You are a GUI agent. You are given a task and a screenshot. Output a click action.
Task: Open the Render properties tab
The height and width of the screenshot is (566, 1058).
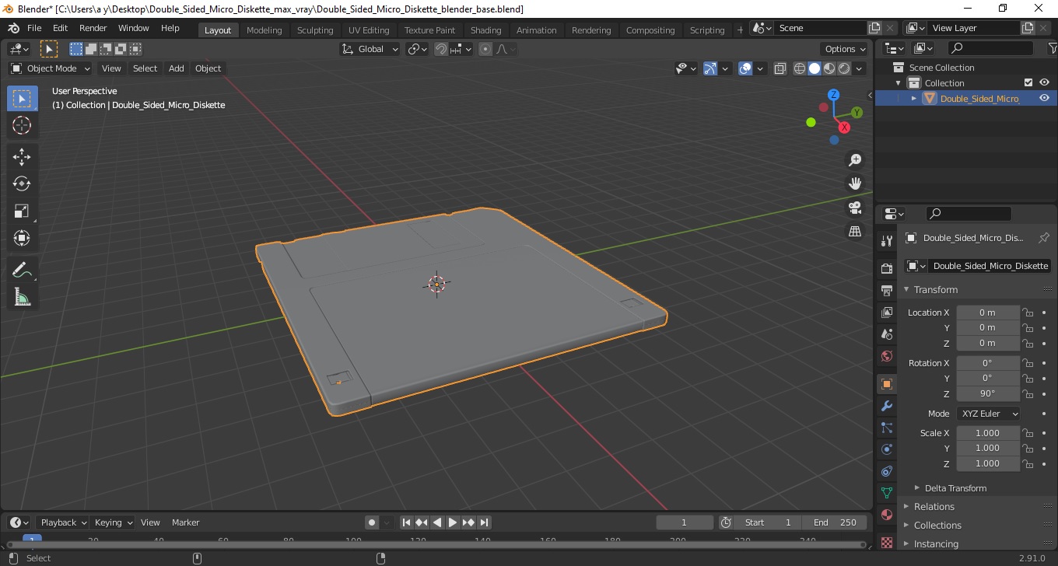[886, 268]
